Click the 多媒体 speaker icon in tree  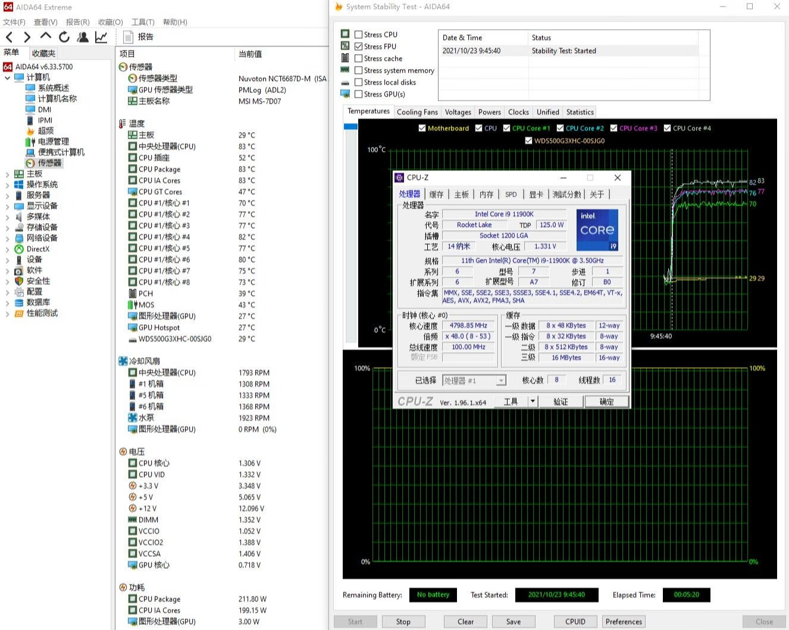(19, 217)
